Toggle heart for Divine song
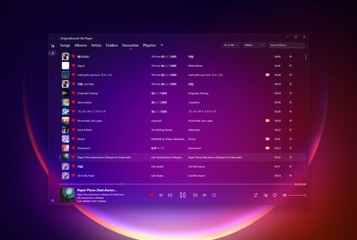 pos(73,139)
